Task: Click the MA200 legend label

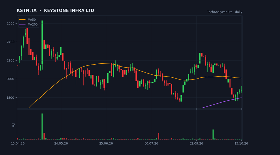Action: [x=32, y=24]
